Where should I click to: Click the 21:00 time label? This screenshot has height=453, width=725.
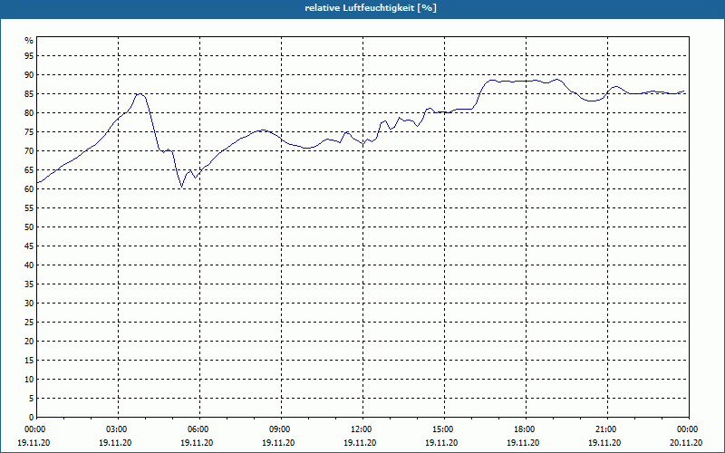click(607, 429)
